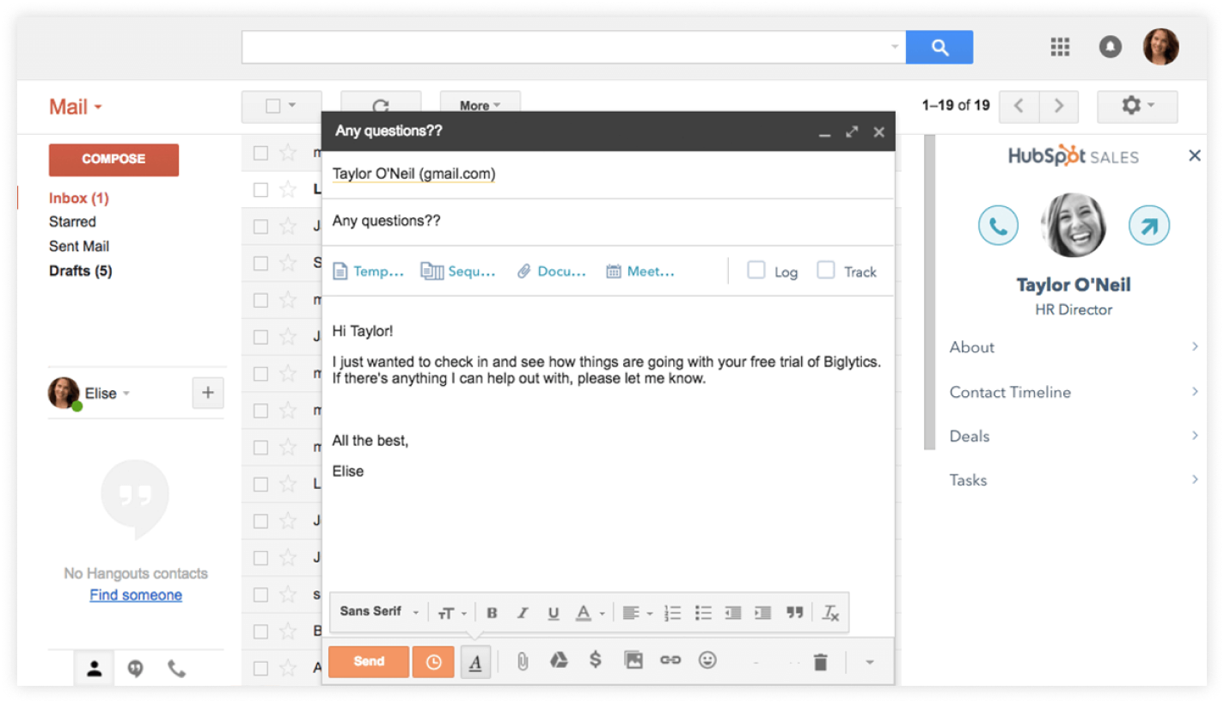The height and width of the screenshot is (703, 1224).
Task: Switch to the Hangouts phone tab
Action: click(x=178, y=668)
